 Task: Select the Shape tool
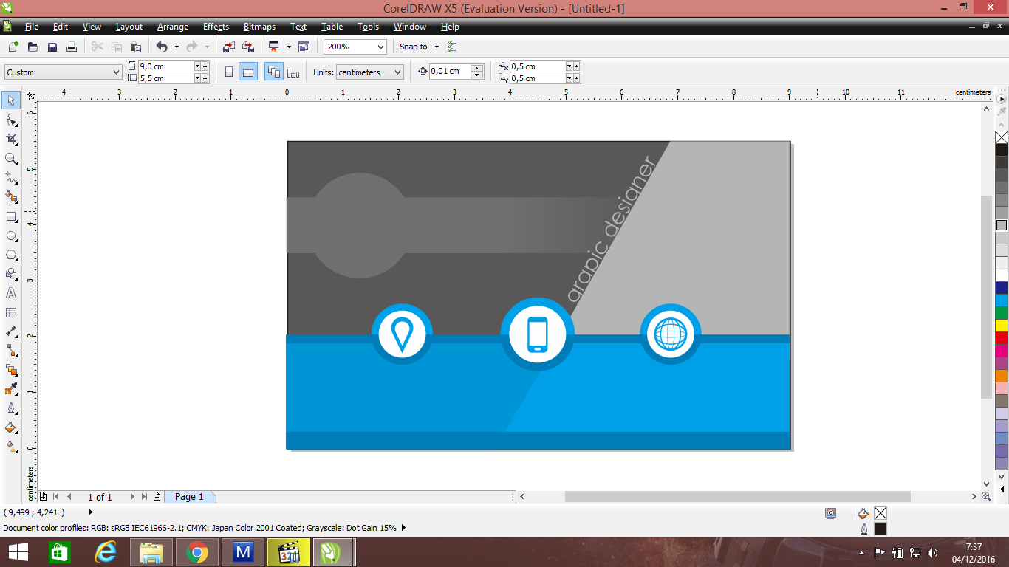click(x=11, y=120)
